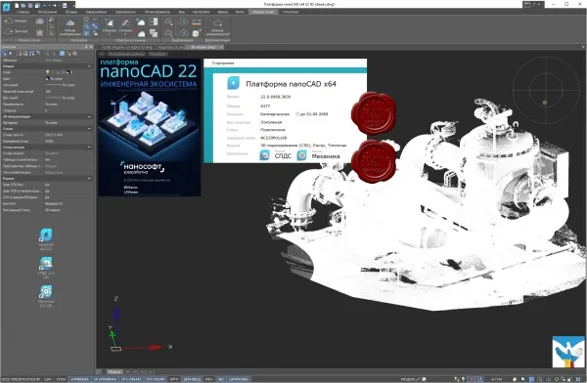
Task: Click the monitor icon in Информация group
Action: click(197, 22)
